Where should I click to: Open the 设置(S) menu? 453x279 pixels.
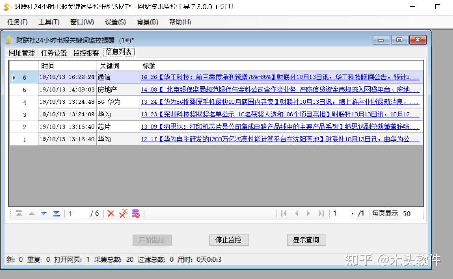pyautogui.click(x=115, y=22)
